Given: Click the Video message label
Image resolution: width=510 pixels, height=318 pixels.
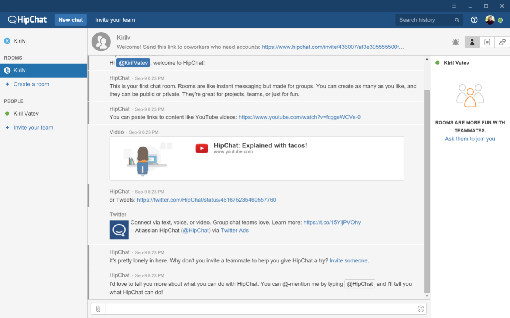Looking at the screenshot, I should tap(117, 132).
